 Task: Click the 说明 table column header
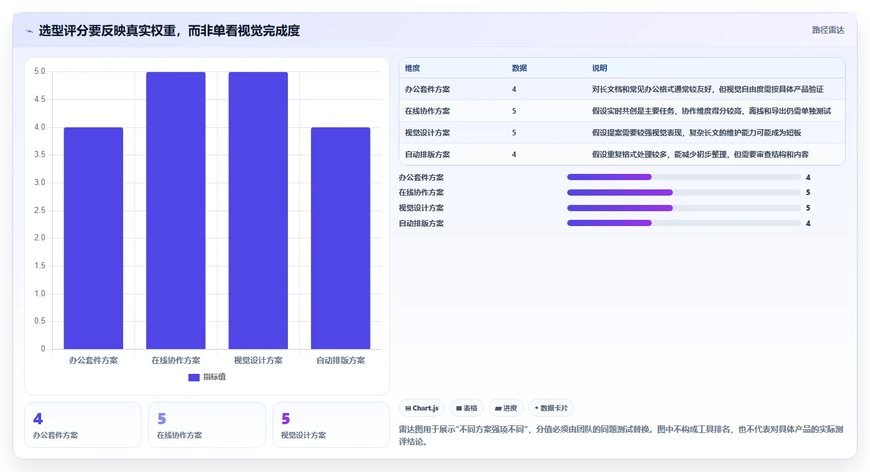pyautogui.click(x=599, y=68)
